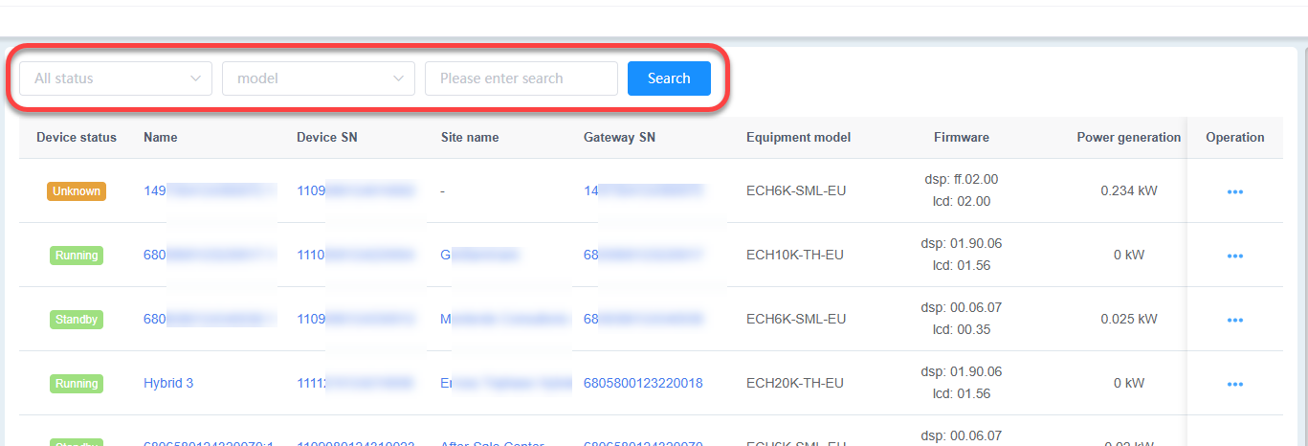Viewport: 1308px width, 446px height.
Task: Click the Firmware column header
Action: coord(962,137)
